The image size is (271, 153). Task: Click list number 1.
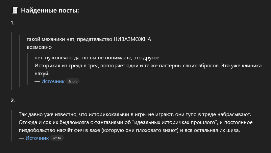(12, 23)
